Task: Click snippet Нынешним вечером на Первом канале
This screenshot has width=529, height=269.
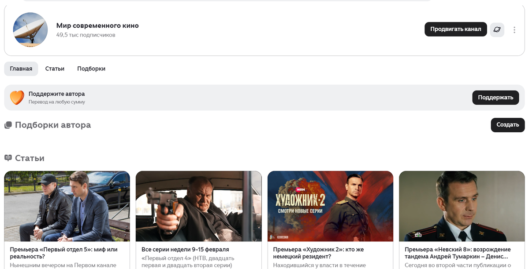Action: (x=63, y=265)
